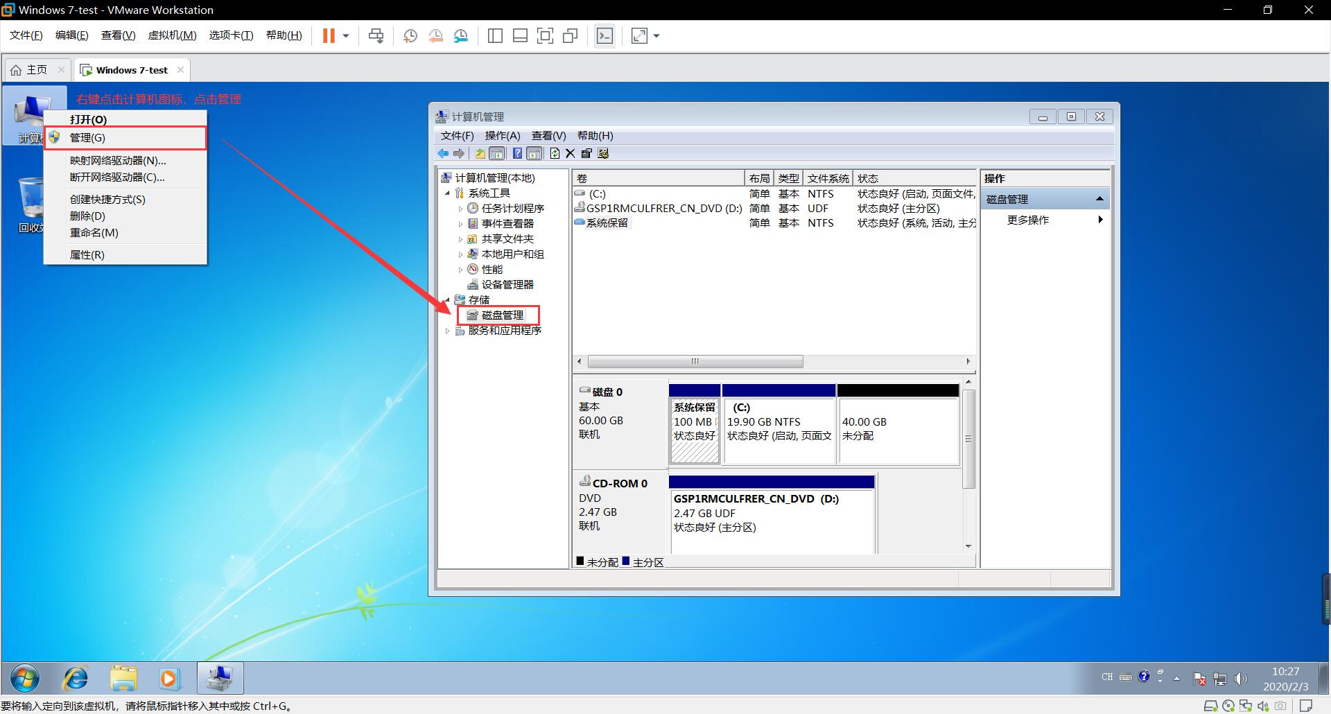1331x714 pixels.
Task: Click the (C:) 19.90 GB NTFS partition block
Action: 778,424
